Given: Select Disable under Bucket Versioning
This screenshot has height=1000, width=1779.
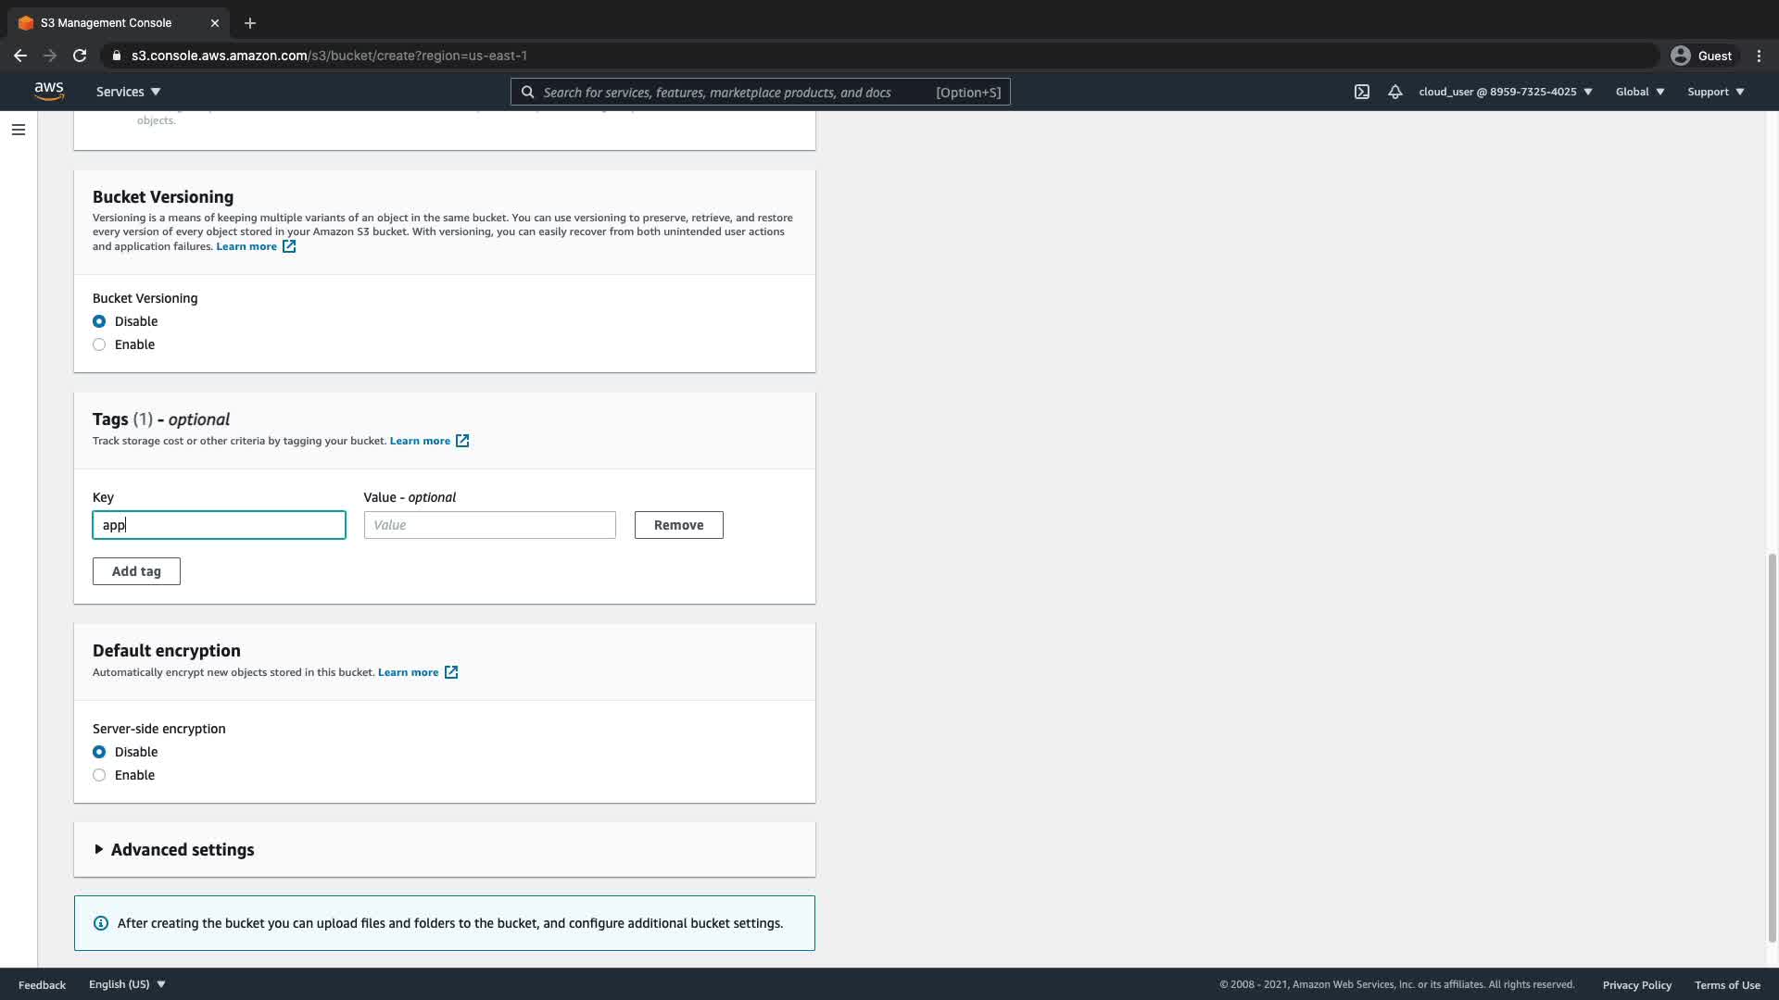Looking at the screenshot, I should (x=99, y=321).
